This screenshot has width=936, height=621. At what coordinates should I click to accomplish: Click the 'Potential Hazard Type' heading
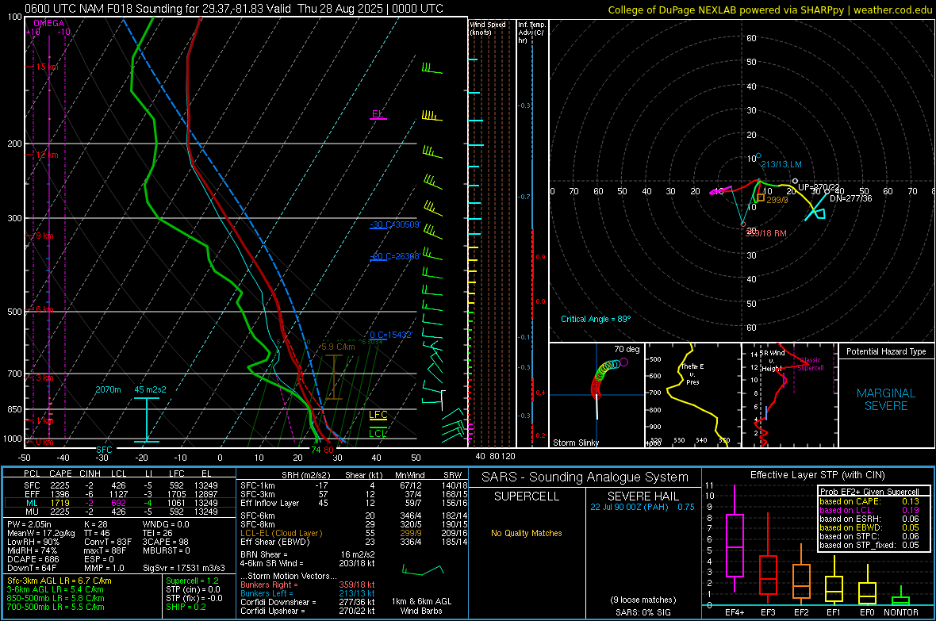[x=886, y=351]
